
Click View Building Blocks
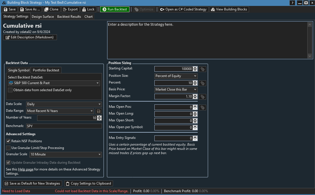click(x=229, y=9)
